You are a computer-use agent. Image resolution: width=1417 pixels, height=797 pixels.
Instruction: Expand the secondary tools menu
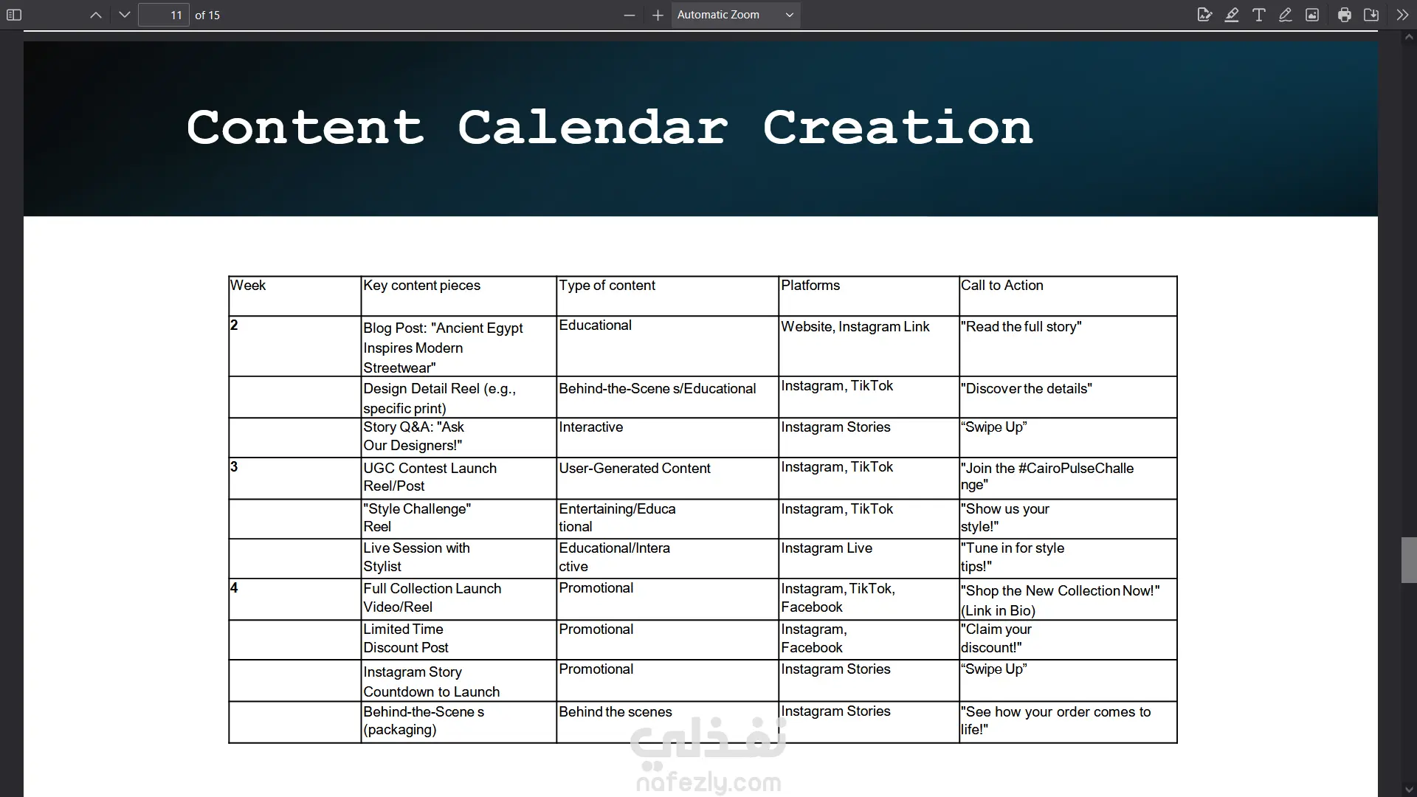pos(1402,15)
